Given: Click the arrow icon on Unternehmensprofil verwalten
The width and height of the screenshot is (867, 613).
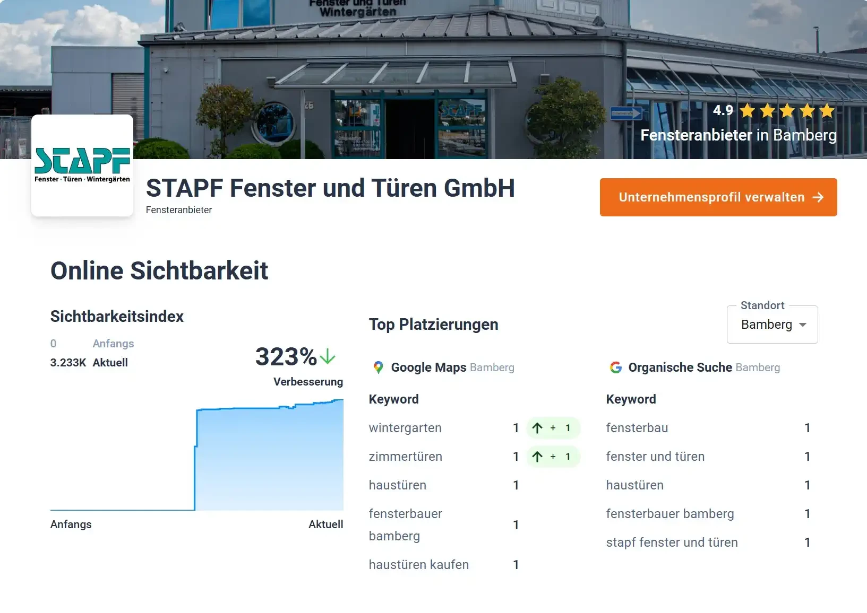Looking at the screenshot, I should tap(818, 197).
